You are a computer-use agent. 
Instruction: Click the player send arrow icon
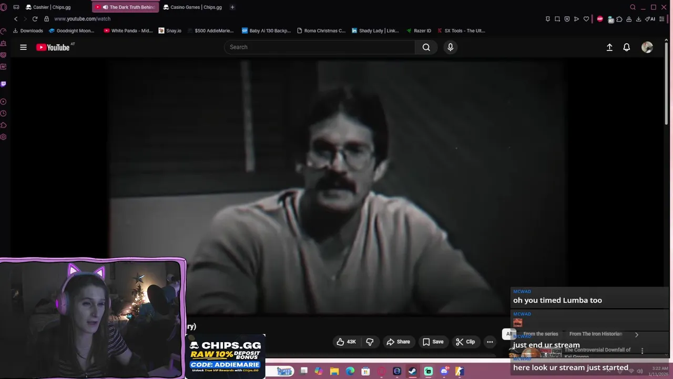click(576, 19)
